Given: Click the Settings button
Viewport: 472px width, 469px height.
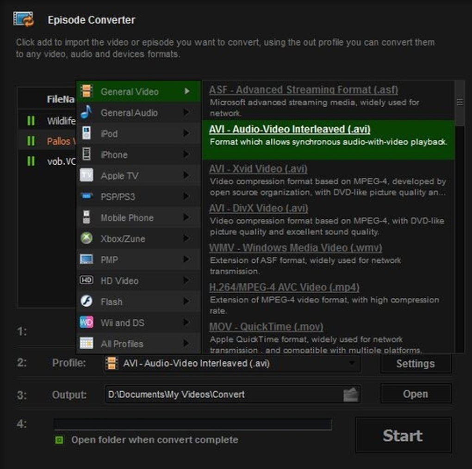Looking at the screenshot, I should pos(416,364).
